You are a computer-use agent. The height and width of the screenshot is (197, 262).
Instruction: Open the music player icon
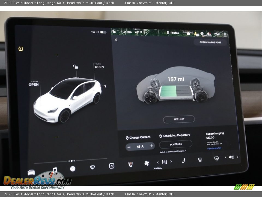(x=55, y=170)
